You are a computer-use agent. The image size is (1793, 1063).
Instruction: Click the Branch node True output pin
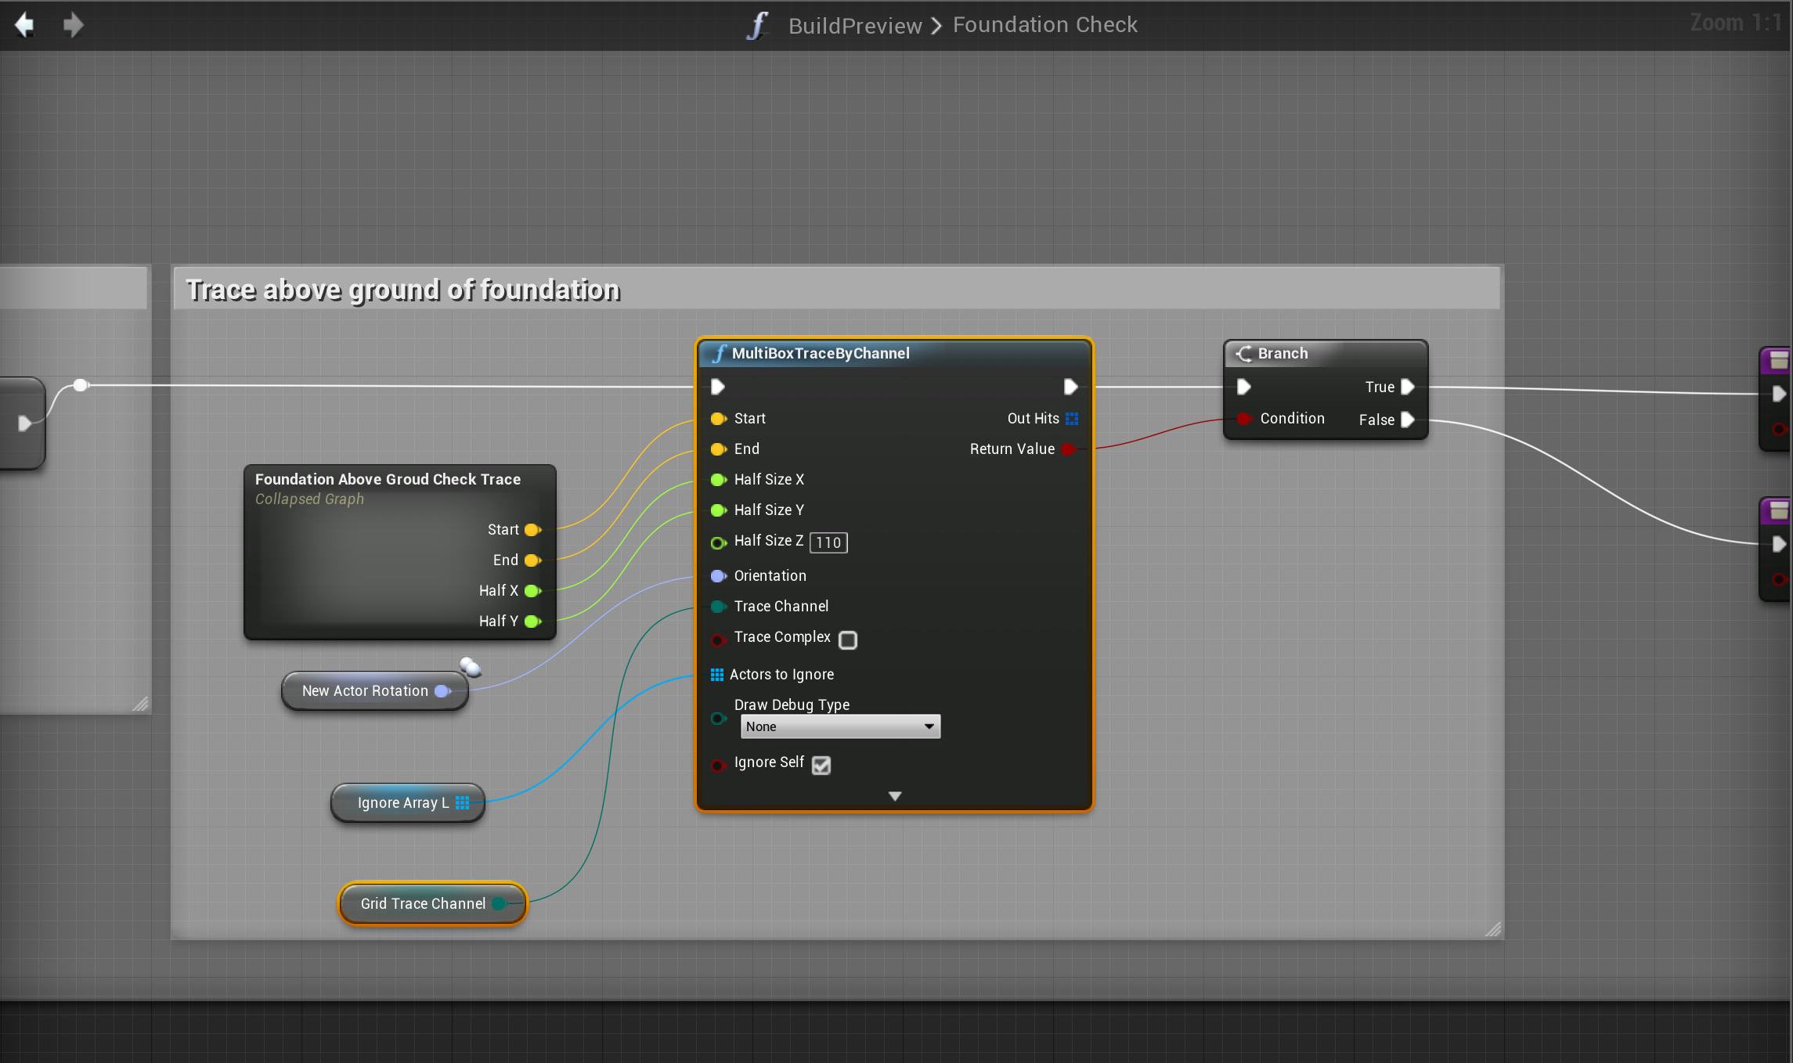point(1407,387)
